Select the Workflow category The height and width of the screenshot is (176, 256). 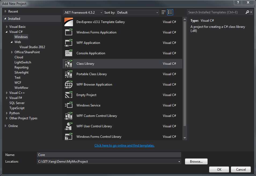click(x=21, y=87)
